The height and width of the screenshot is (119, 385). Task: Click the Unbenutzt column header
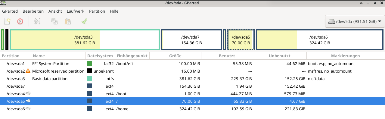pyautogui.click(x=280, y=56)
